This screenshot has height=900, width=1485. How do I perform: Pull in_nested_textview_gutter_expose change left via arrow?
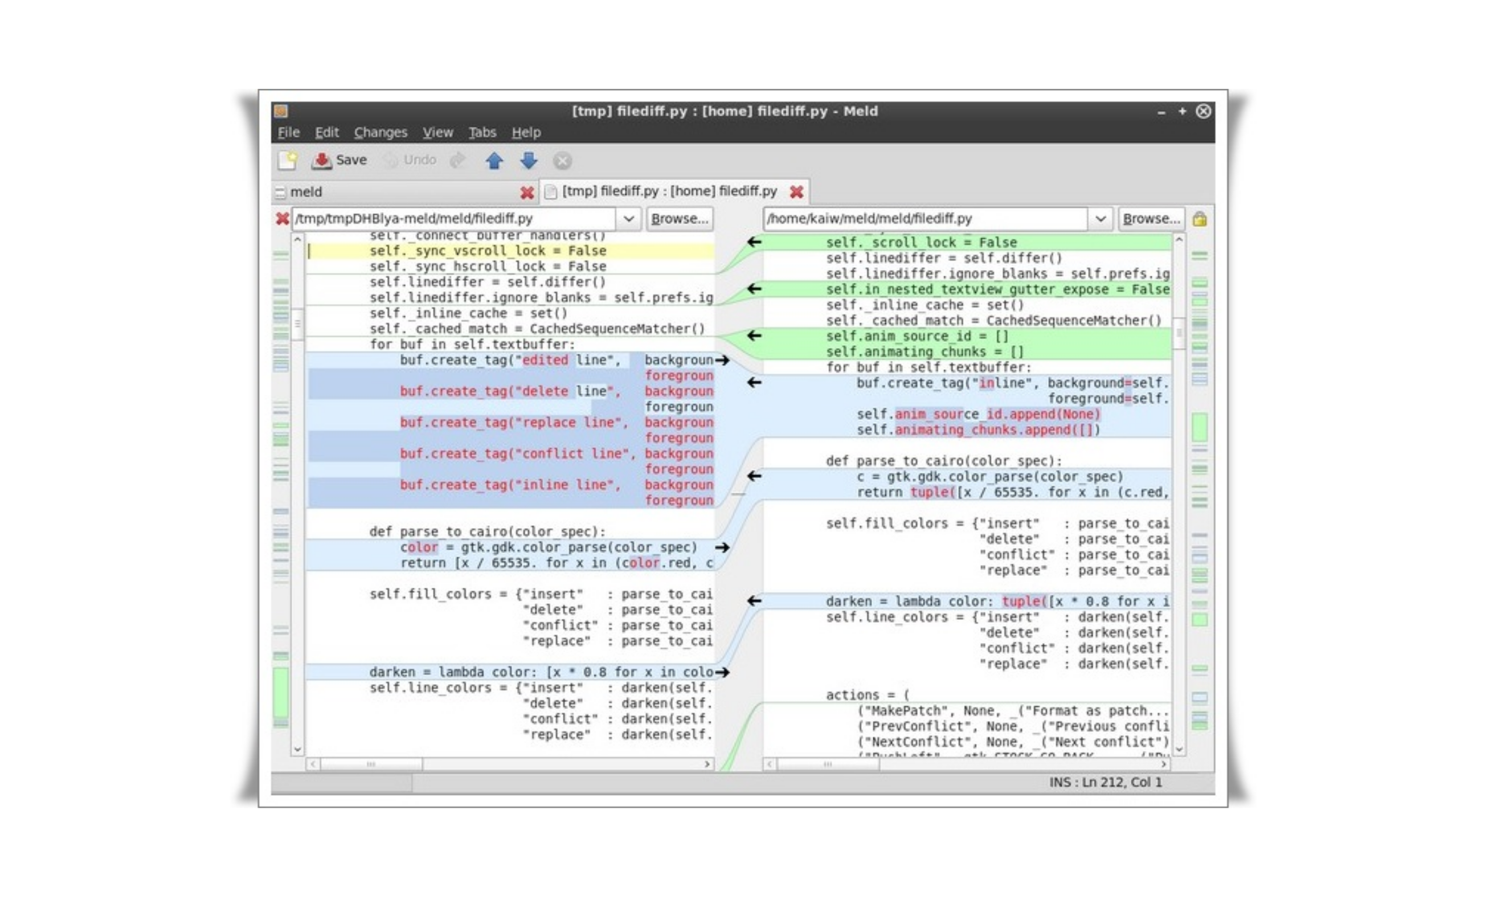click(754, 289)
